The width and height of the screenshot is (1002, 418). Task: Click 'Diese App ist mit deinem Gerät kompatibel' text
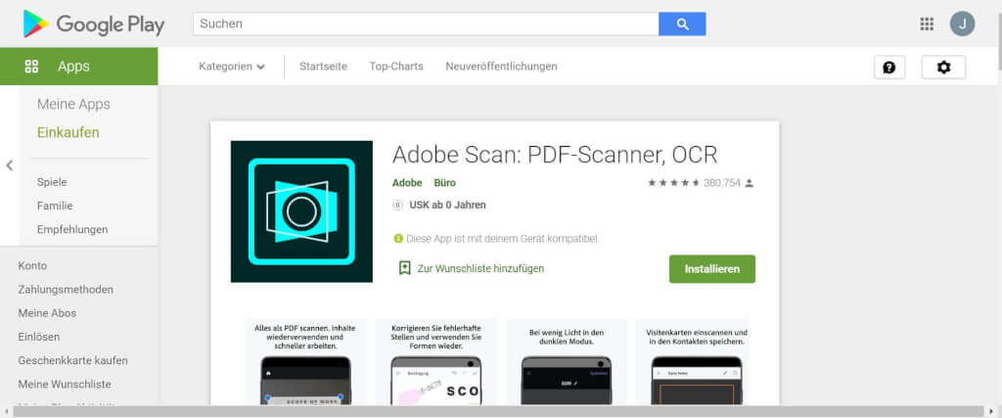coord(503,239)
